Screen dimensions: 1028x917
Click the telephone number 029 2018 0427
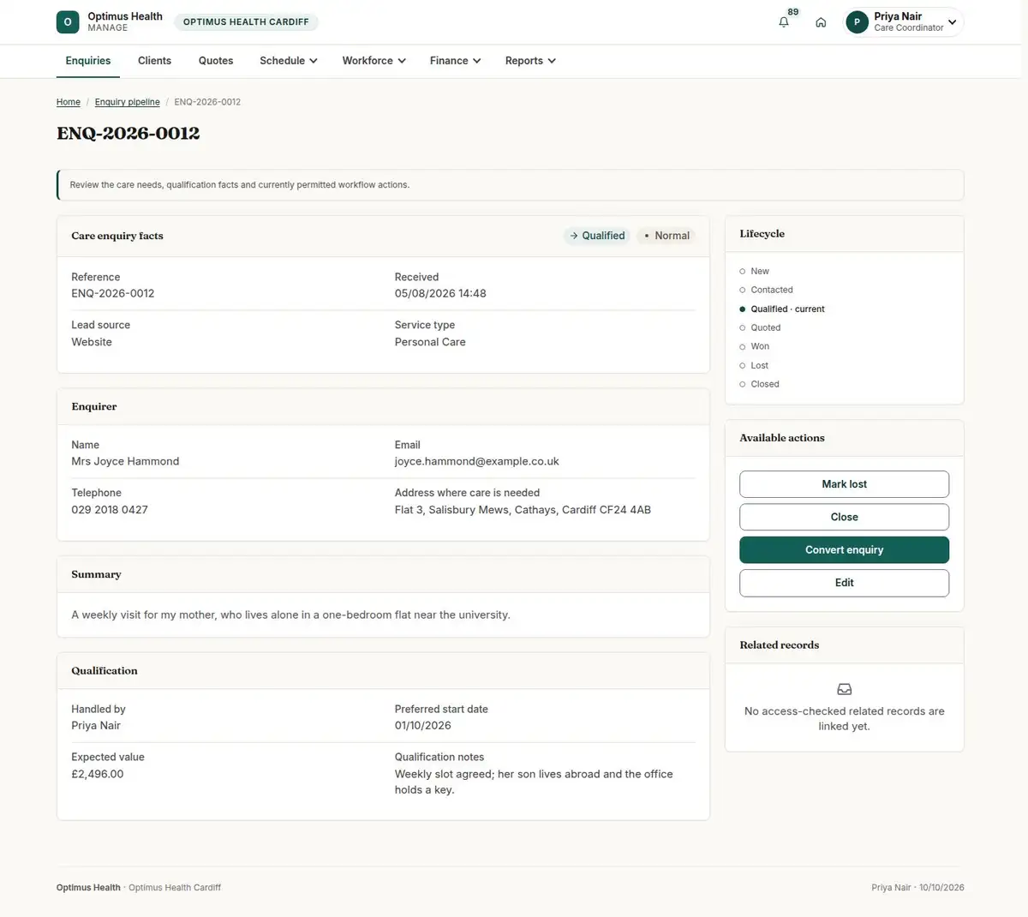(110, 510)
